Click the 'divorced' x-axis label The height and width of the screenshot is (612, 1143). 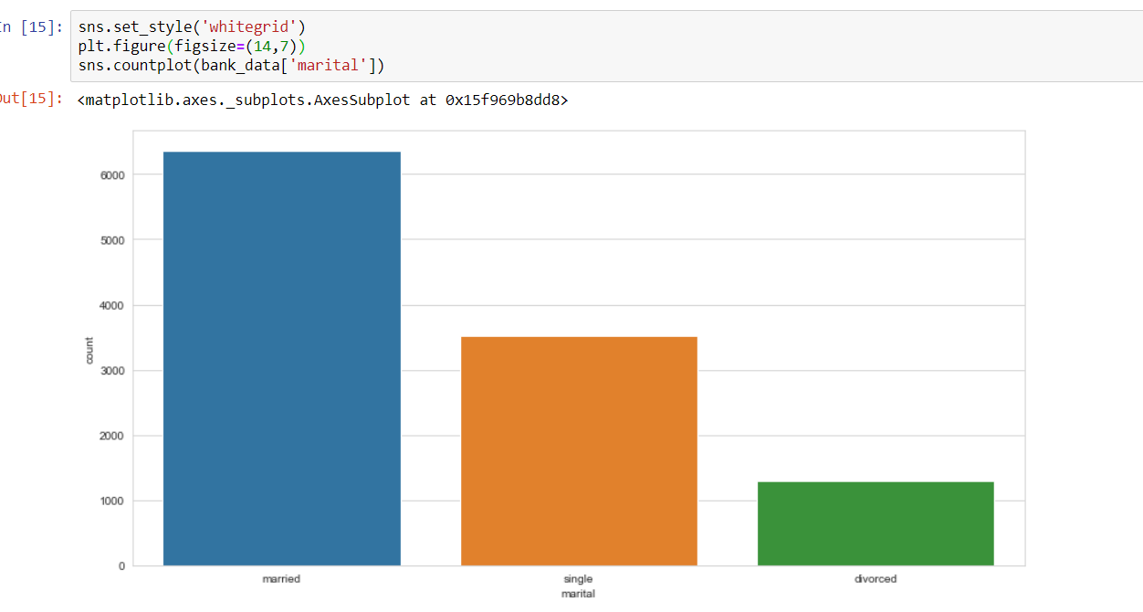point(876,578)
